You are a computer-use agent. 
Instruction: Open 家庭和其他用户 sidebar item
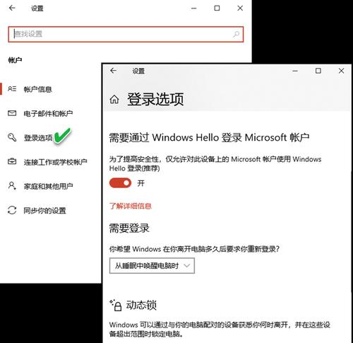48,186
